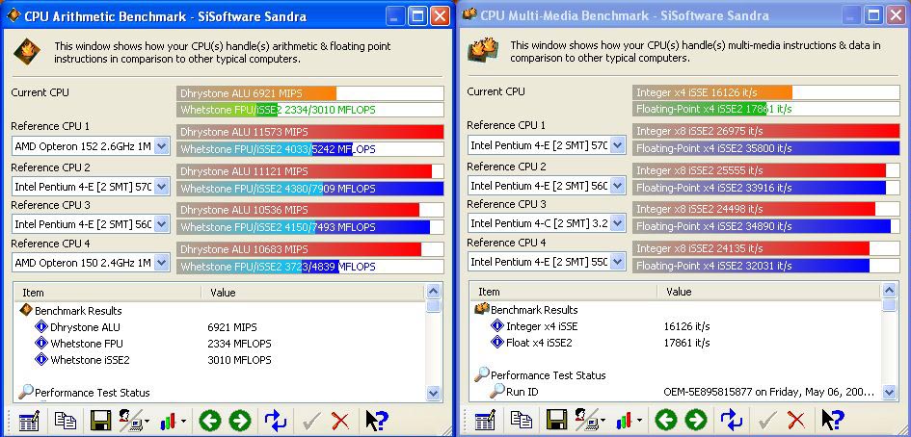Click the 6921 MIPS value cell

coord(231,327)
